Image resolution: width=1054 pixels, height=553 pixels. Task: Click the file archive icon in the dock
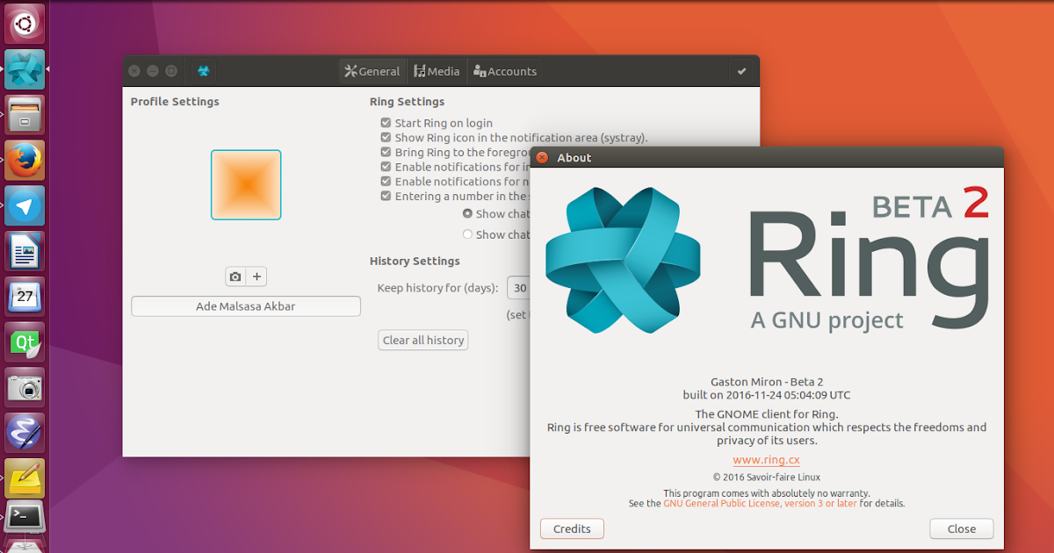(x=24, y=114)
